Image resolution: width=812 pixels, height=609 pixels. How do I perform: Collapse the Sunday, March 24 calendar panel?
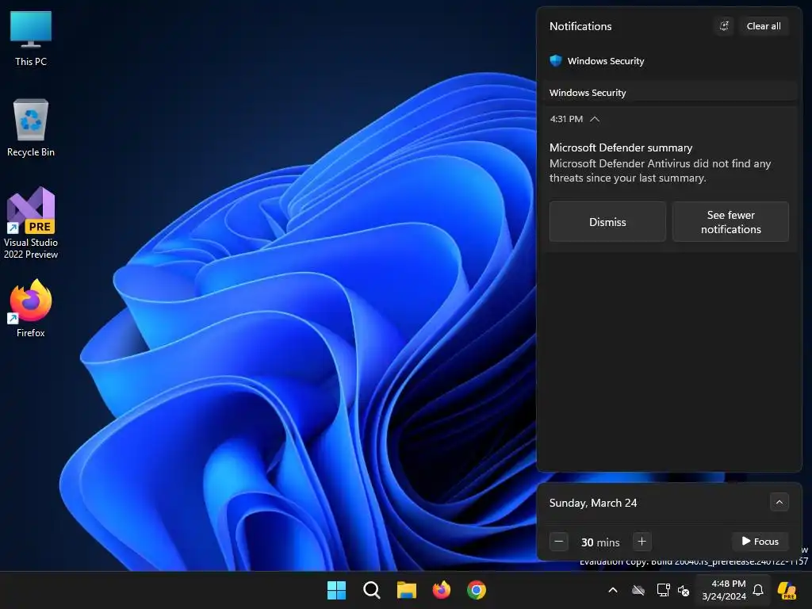tap(779, 502)
